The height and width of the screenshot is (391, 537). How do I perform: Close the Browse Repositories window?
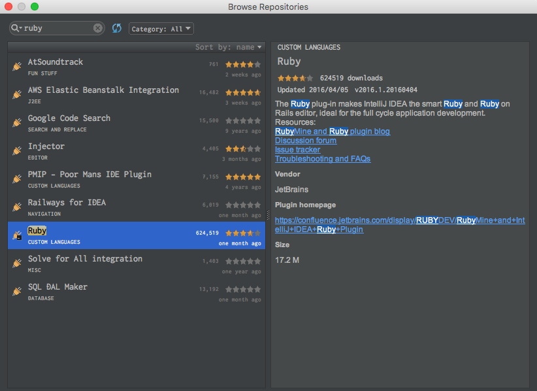tap(8, 7)
